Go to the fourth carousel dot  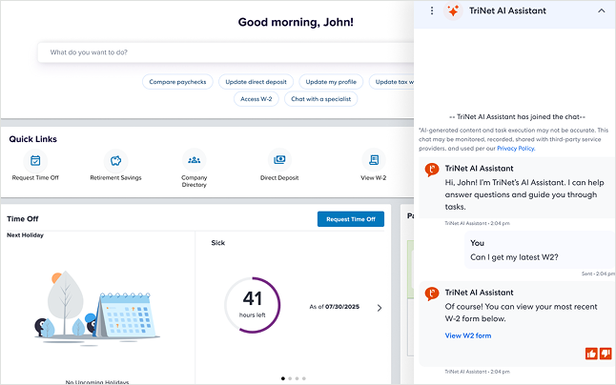[x=303, y=378]
